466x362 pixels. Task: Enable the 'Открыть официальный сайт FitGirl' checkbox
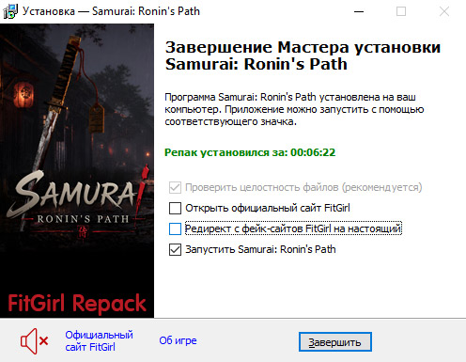pyautogui.click(x=175, y=208)
